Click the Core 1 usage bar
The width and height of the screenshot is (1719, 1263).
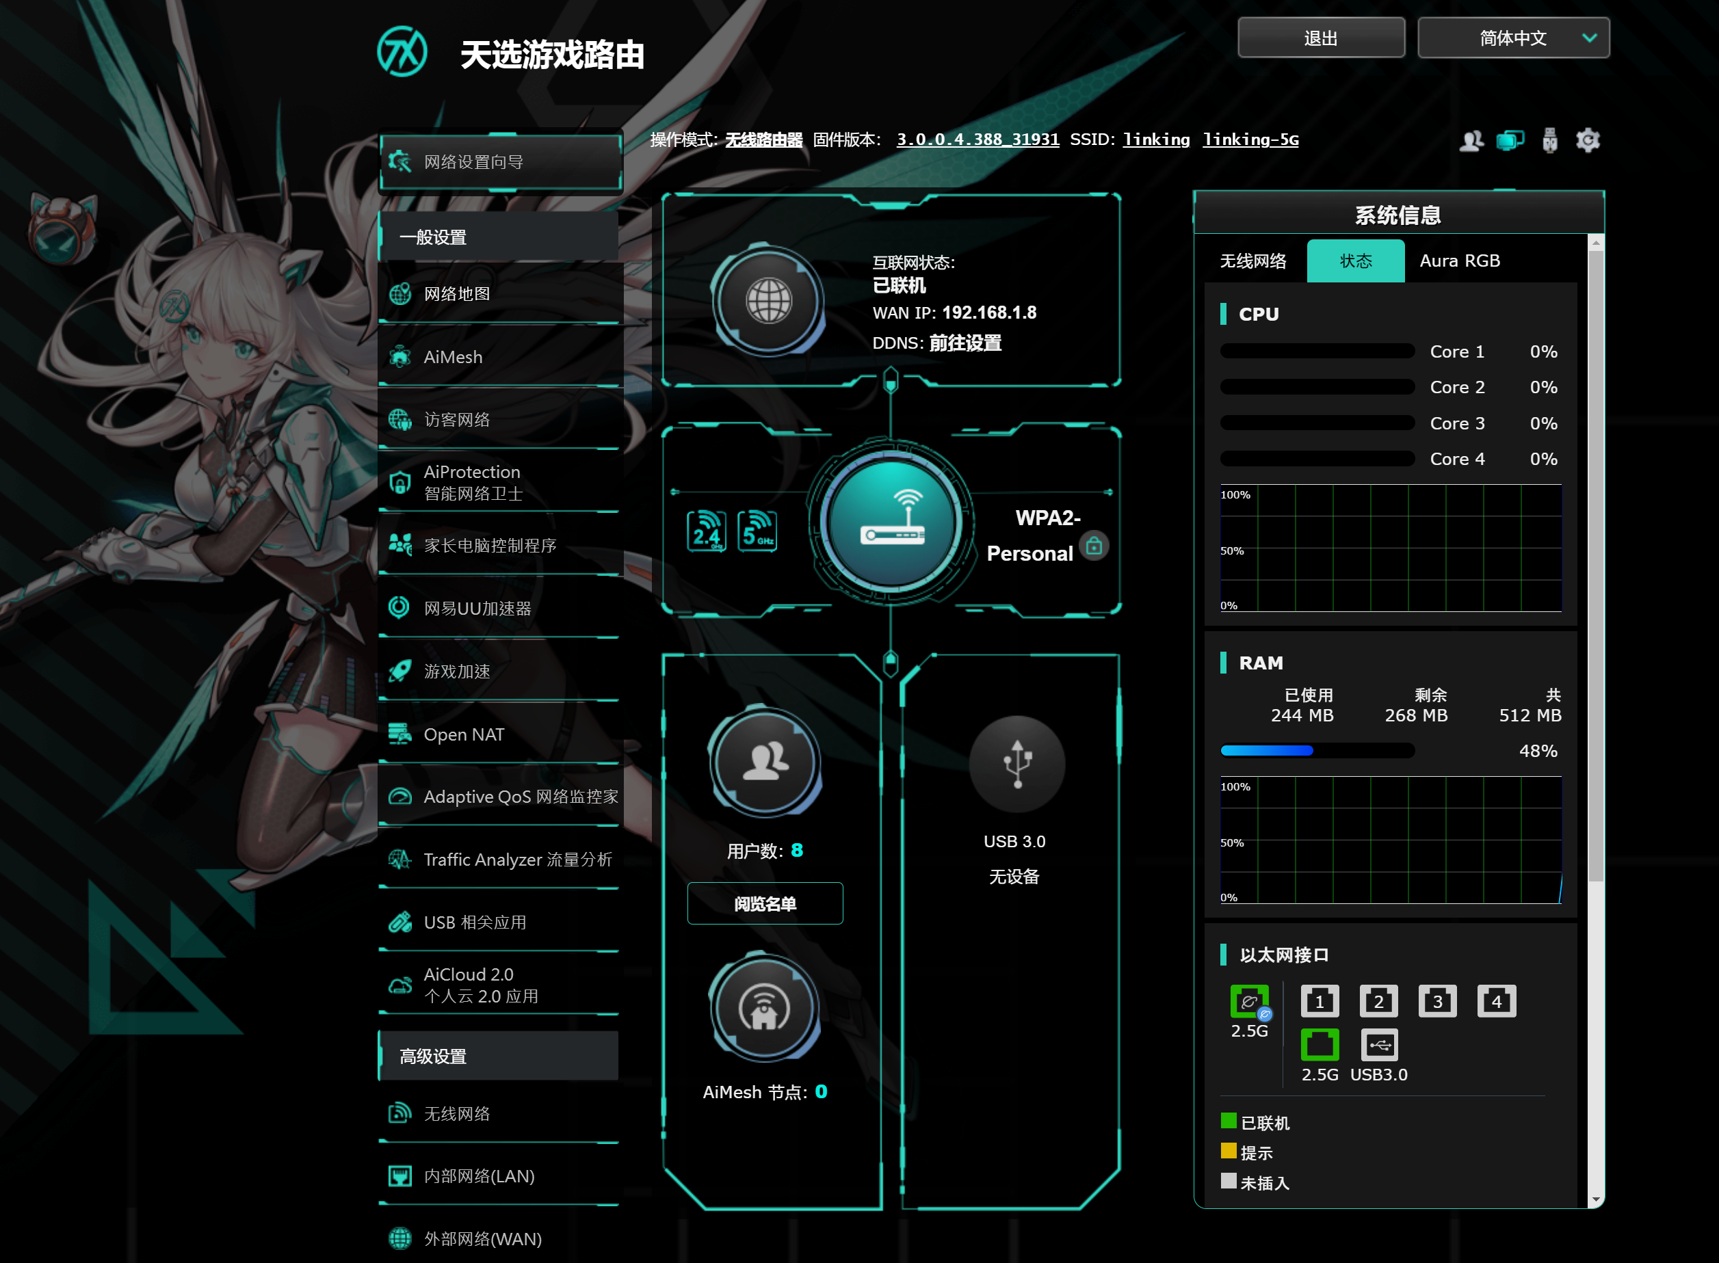point(1317,351)
